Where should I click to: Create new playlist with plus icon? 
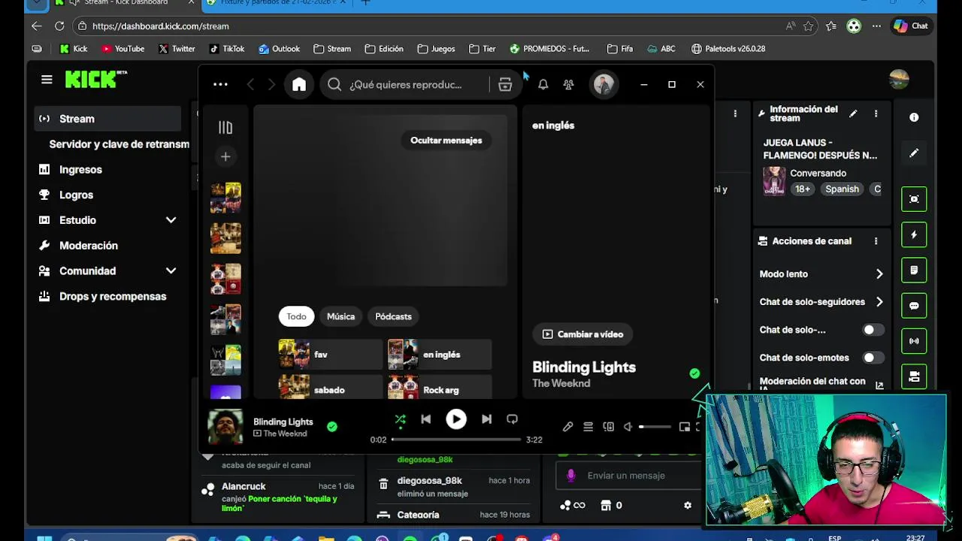(225, 156)
